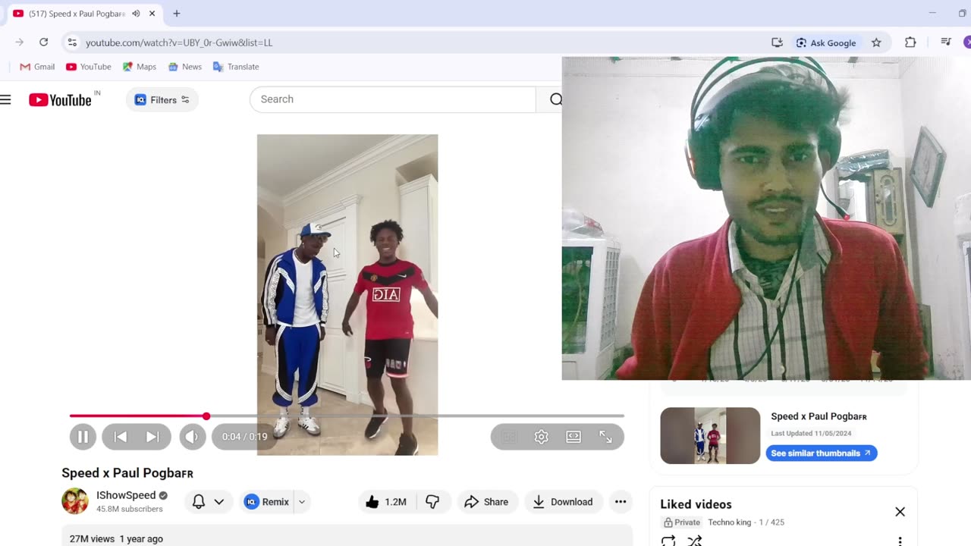Open the Speed x Paul Pogba thumbnail preview
The height and width of the screenshot is (546, 971).
tap(710, 436)
